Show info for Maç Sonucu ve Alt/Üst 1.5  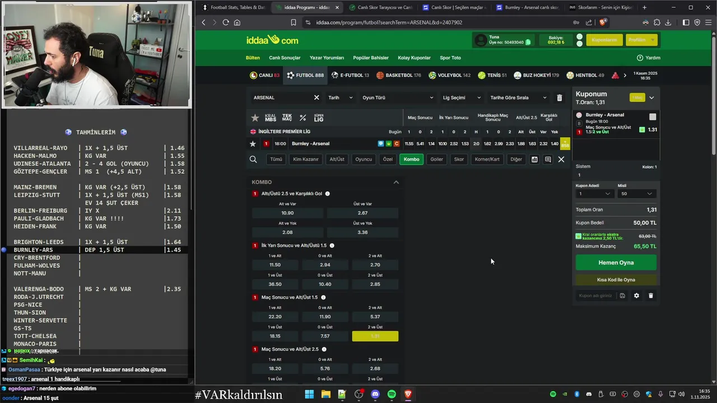[x=323, y=297]
